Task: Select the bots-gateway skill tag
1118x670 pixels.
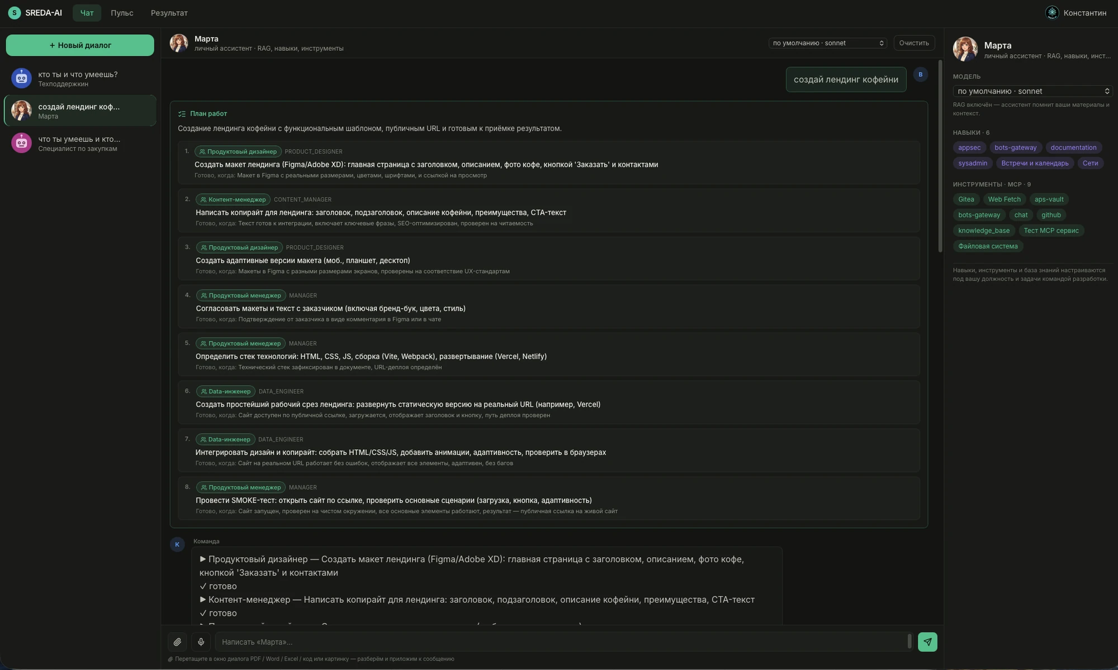Action: 1015,148
